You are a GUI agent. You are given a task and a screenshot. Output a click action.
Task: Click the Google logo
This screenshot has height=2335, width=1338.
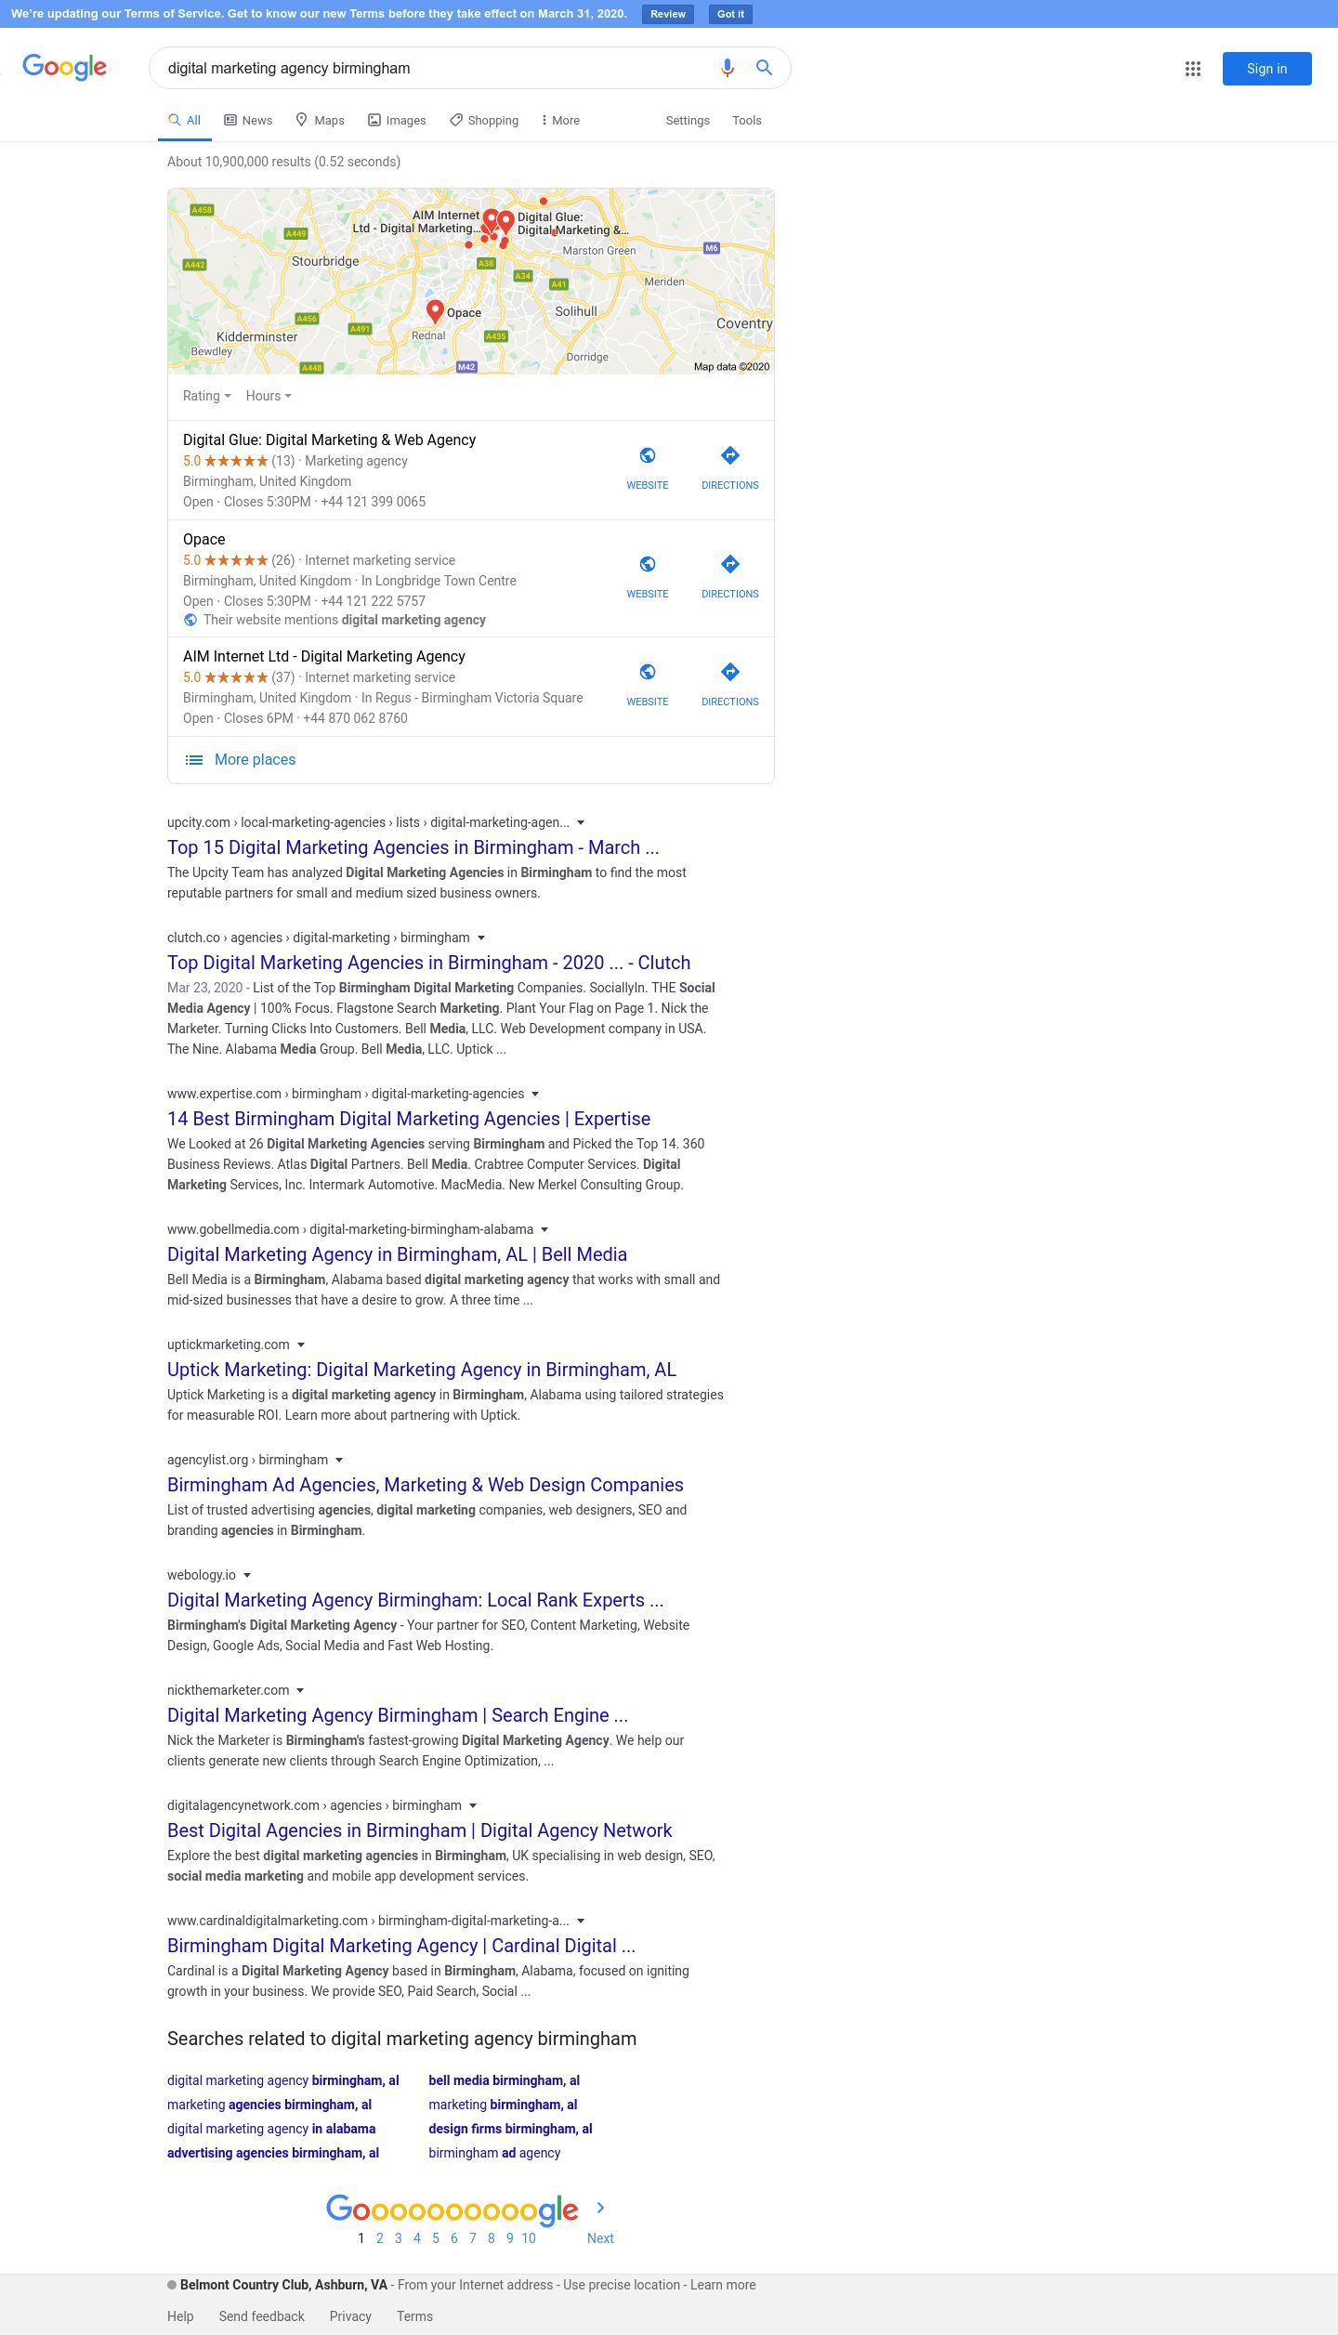click(65, 67)
